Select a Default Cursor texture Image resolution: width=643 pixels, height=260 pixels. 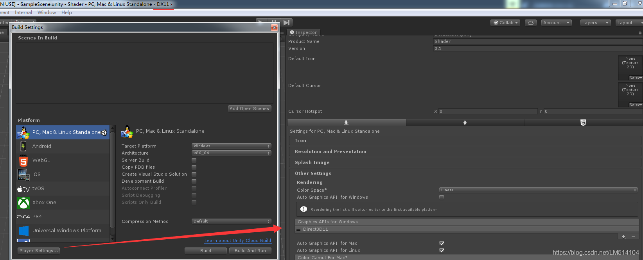click(x=636, y=105)
